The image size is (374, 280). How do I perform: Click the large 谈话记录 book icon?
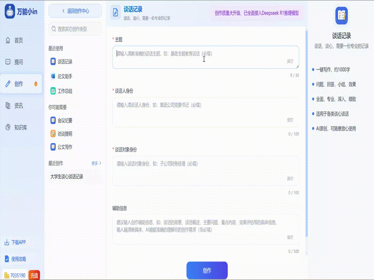(341, 16)
